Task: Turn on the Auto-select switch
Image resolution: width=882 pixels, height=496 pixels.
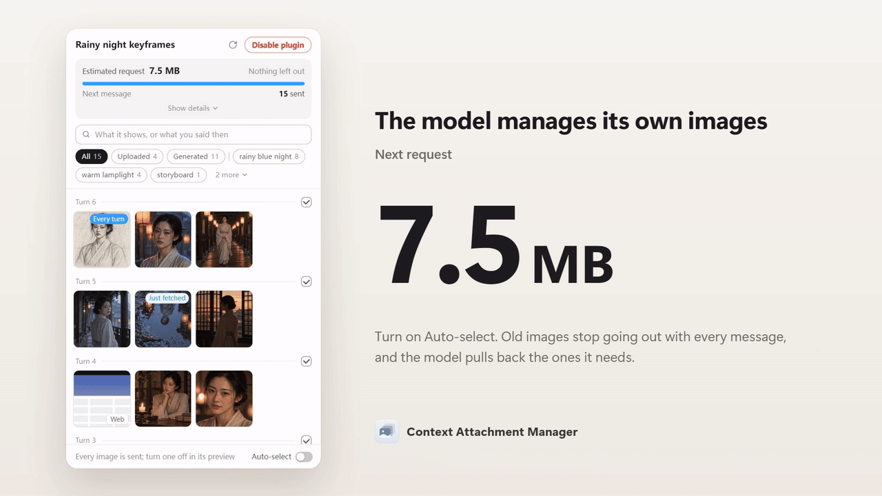Action: [304, 457]
